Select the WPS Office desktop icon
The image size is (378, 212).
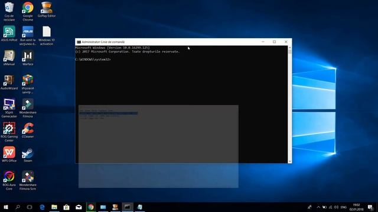(9, 154)
